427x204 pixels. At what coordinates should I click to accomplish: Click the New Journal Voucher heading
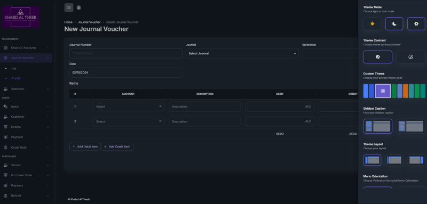click(x=97, y=29)
